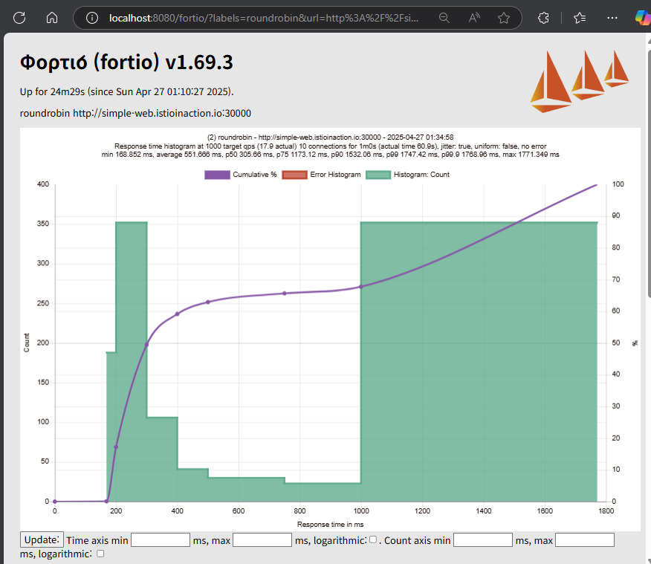The width and height of the screenshot is (651, 564).
Task: Click chart title line with roundrobin date
Action: click(330, 137)
